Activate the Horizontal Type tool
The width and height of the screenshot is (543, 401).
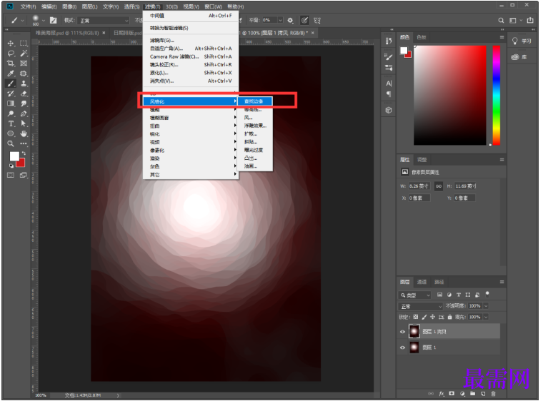coord(11,123)
